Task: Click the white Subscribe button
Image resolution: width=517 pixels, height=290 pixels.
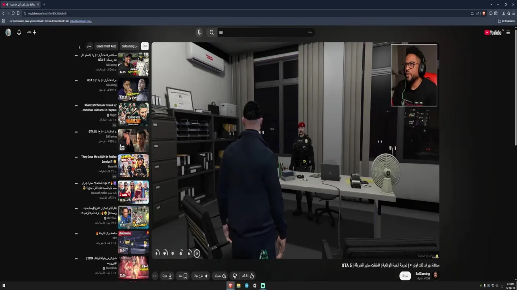Action: (x=405, y=276)
